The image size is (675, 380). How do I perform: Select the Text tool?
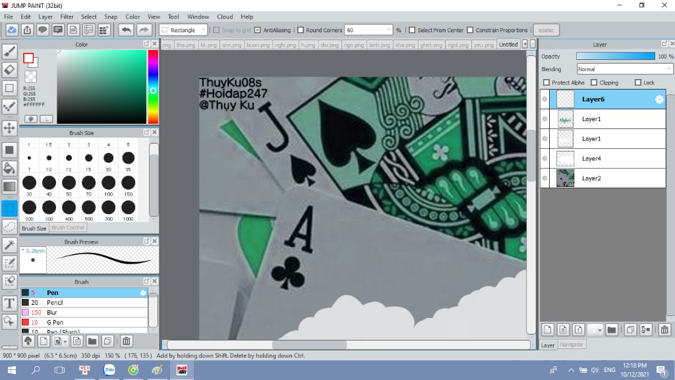point(9,303)
